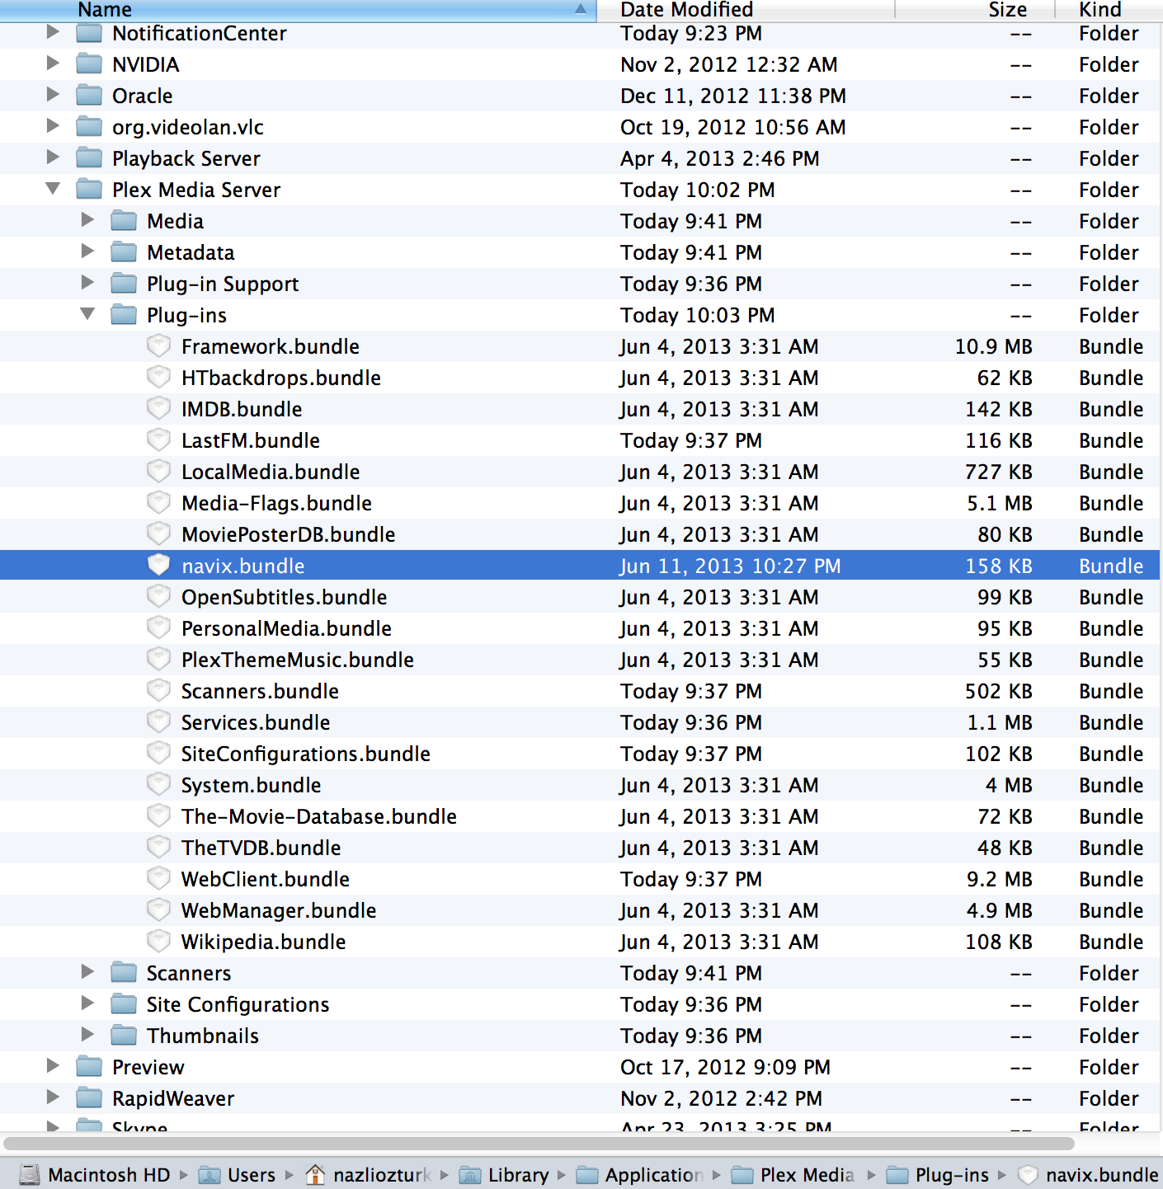Expand the Site Configurations folder
The width and height of the screenshot is (1163, 1189).
tap(87, 1003)
